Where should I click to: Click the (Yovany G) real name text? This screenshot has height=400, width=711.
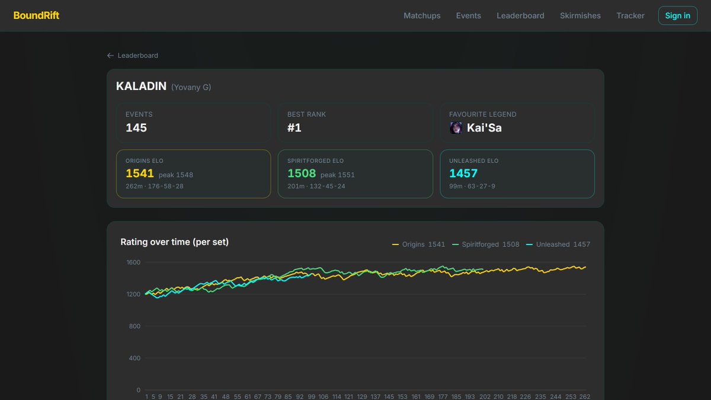191,88
